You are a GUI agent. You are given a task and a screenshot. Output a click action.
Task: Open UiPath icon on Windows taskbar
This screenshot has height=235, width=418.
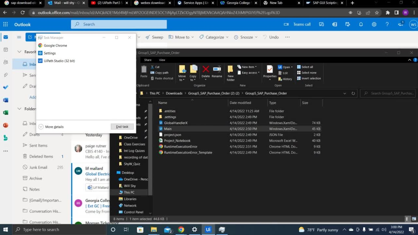point(208,229)
